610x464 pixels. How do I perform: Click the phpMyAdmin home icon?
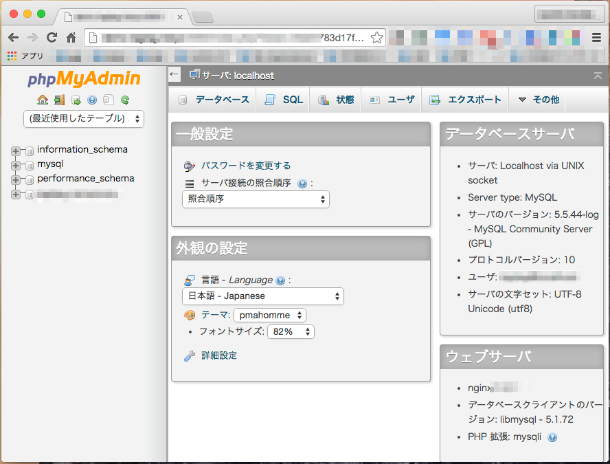pos(43,100)
